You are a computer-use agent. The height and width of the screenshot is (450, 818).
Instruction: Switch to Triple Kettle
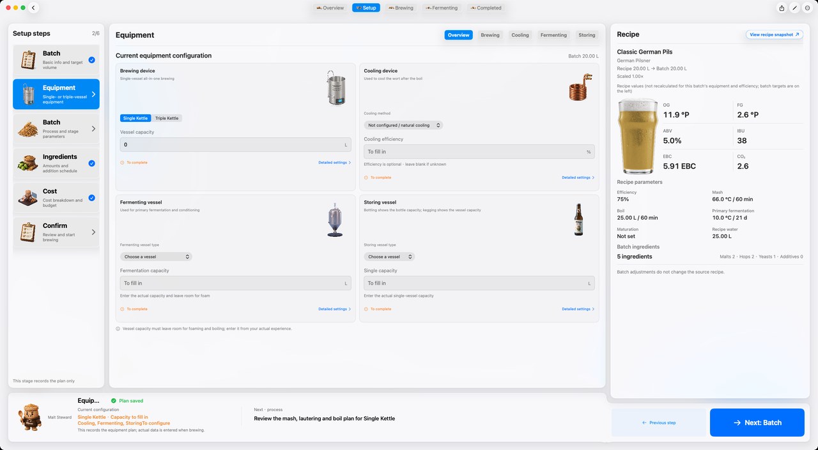167,118
